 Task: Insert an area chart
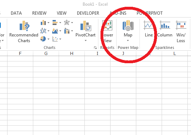55,31
